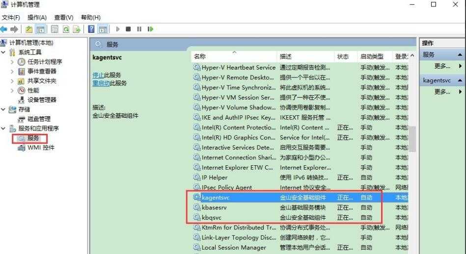Image resolution: width=466 pixels, height=254 pixels.
Task: Select the IP Helper service
Action: tap(300, 178)
